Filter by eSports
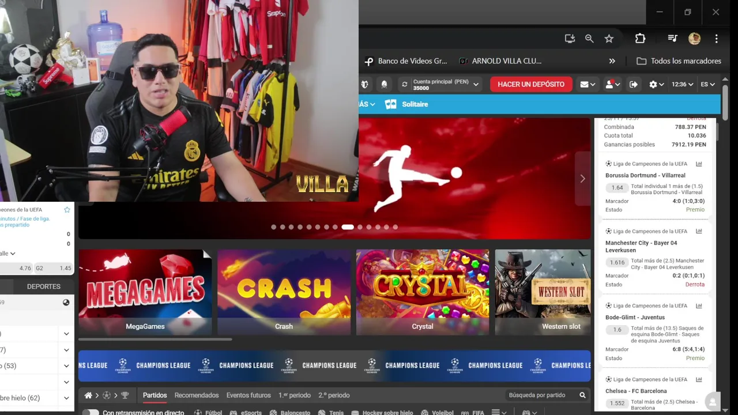 click(x=246, y=413)
